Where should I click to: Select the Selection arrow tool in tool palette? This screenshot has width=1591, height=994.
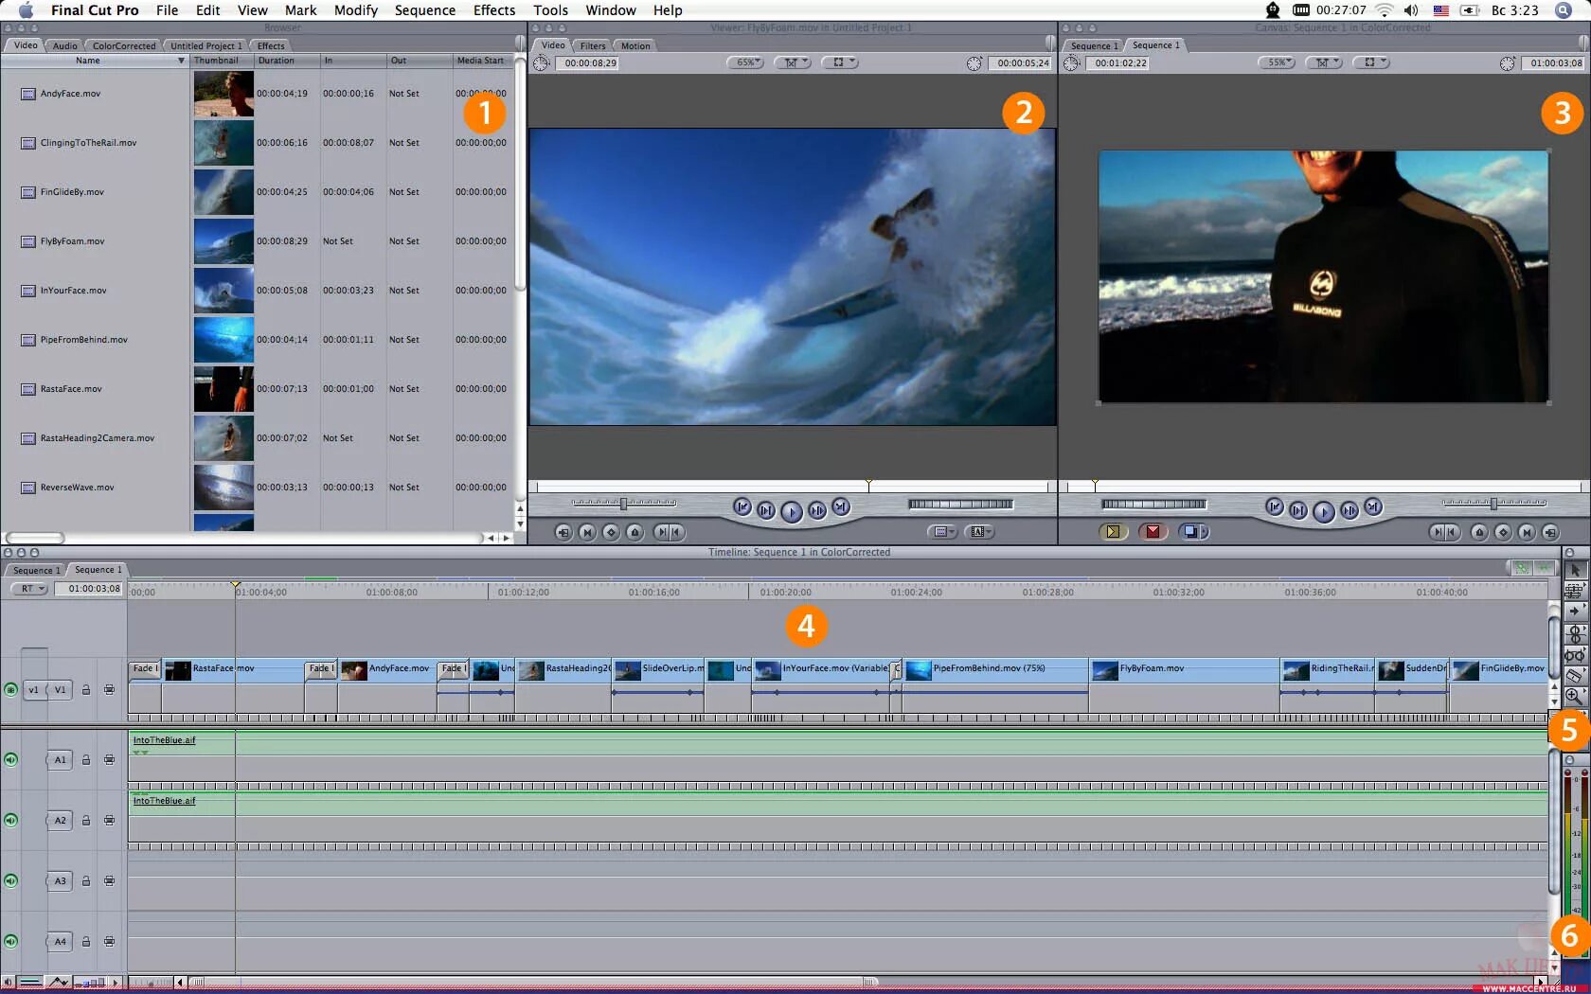pos(1575,570)
